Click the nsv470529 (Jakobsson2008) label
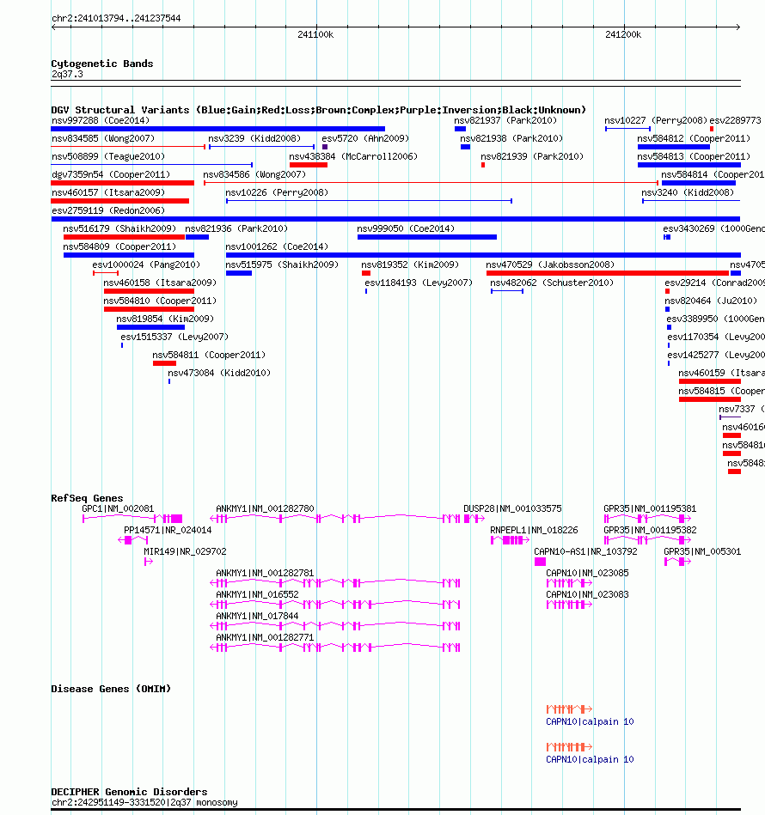This screenshot has width=765, height=815. pos(550,265)
